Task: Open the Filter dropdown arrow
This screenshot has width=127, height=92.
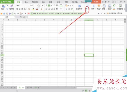Action: 101,9
